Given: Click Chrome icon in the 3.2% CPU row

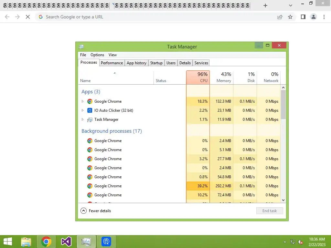Looking at the screenshot, I should pos(90,159).
